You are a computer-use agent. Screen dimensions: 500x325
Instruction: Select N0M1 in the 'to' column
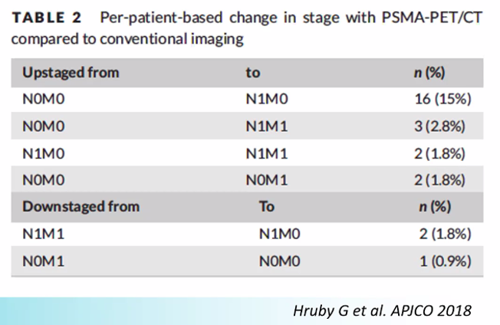[267, 180]
